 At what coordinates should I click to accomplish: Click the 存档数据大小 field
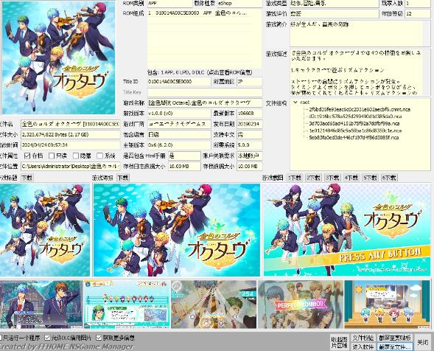pos(249,166)
